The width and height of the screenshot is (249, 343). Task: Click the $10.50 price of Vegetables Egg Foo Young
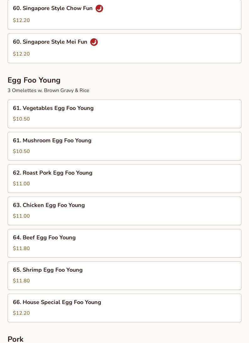21,119
